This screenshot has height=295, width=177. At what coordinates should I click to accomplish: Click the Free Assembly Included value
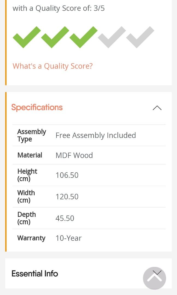tap(96, 135)
